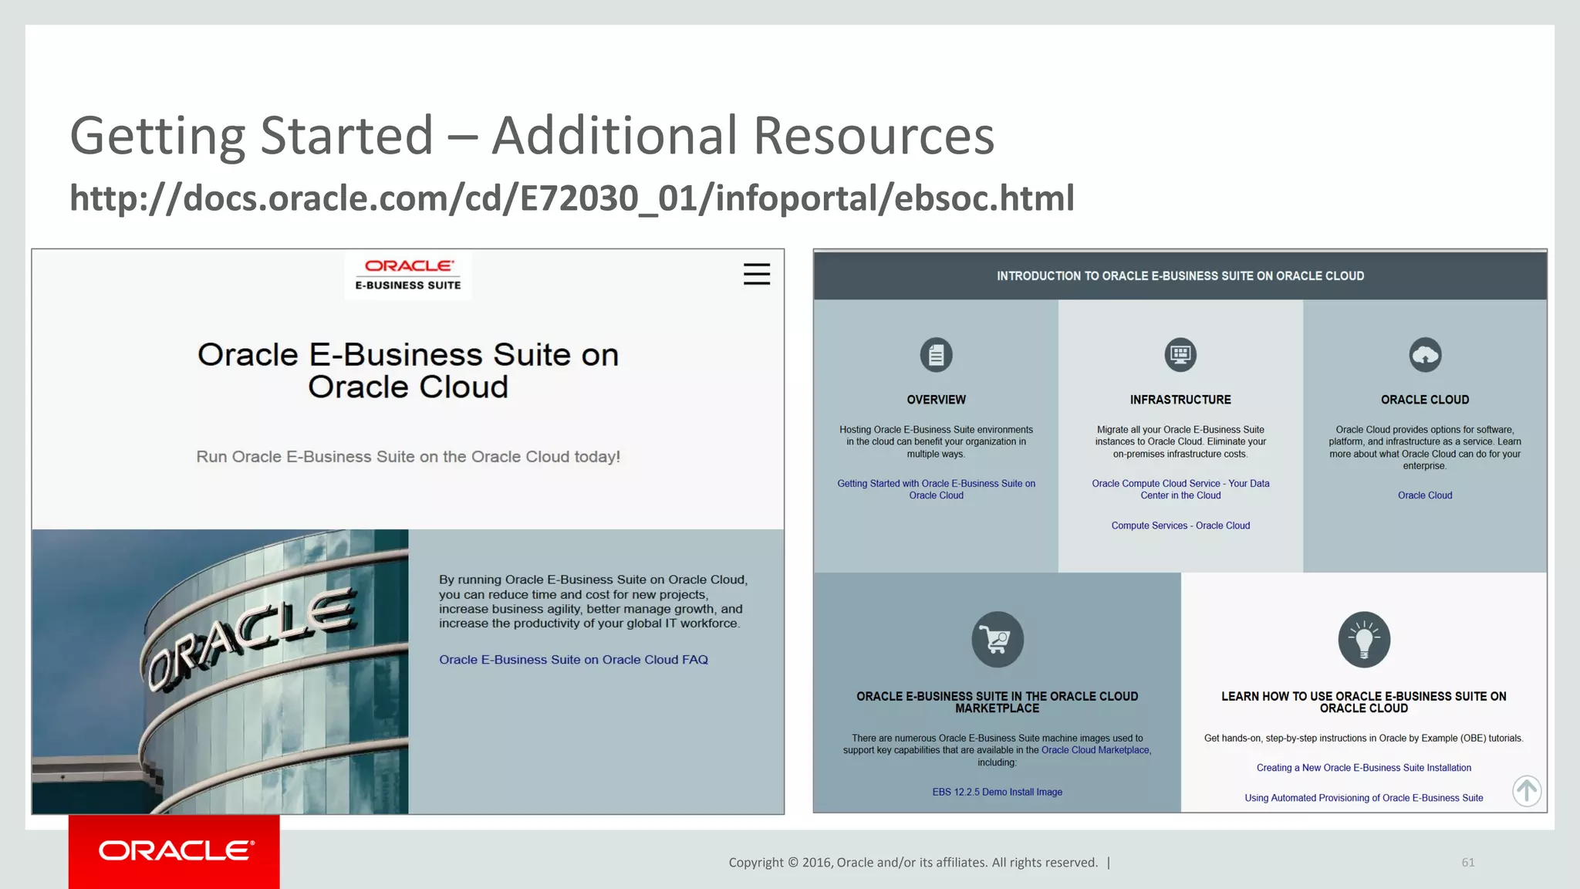Click the INFRASTRUCTURE section heading
Viewport: 1580px width, 889px height.
(x=1180, y=400)
